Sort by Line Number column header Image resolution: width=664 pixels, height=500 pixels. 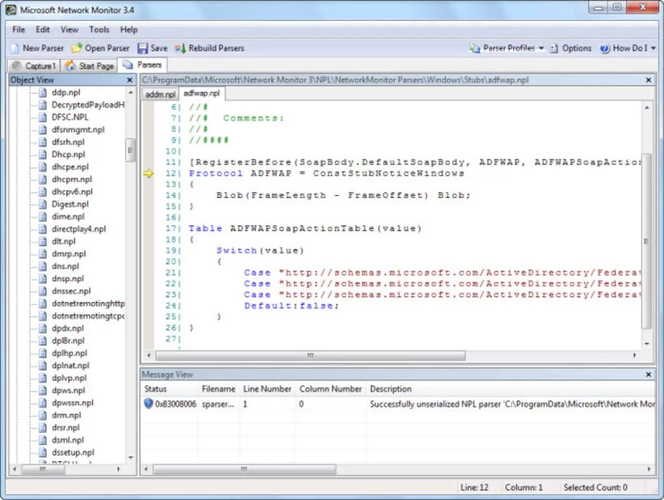pyautogui.click(x=267, y=389)
